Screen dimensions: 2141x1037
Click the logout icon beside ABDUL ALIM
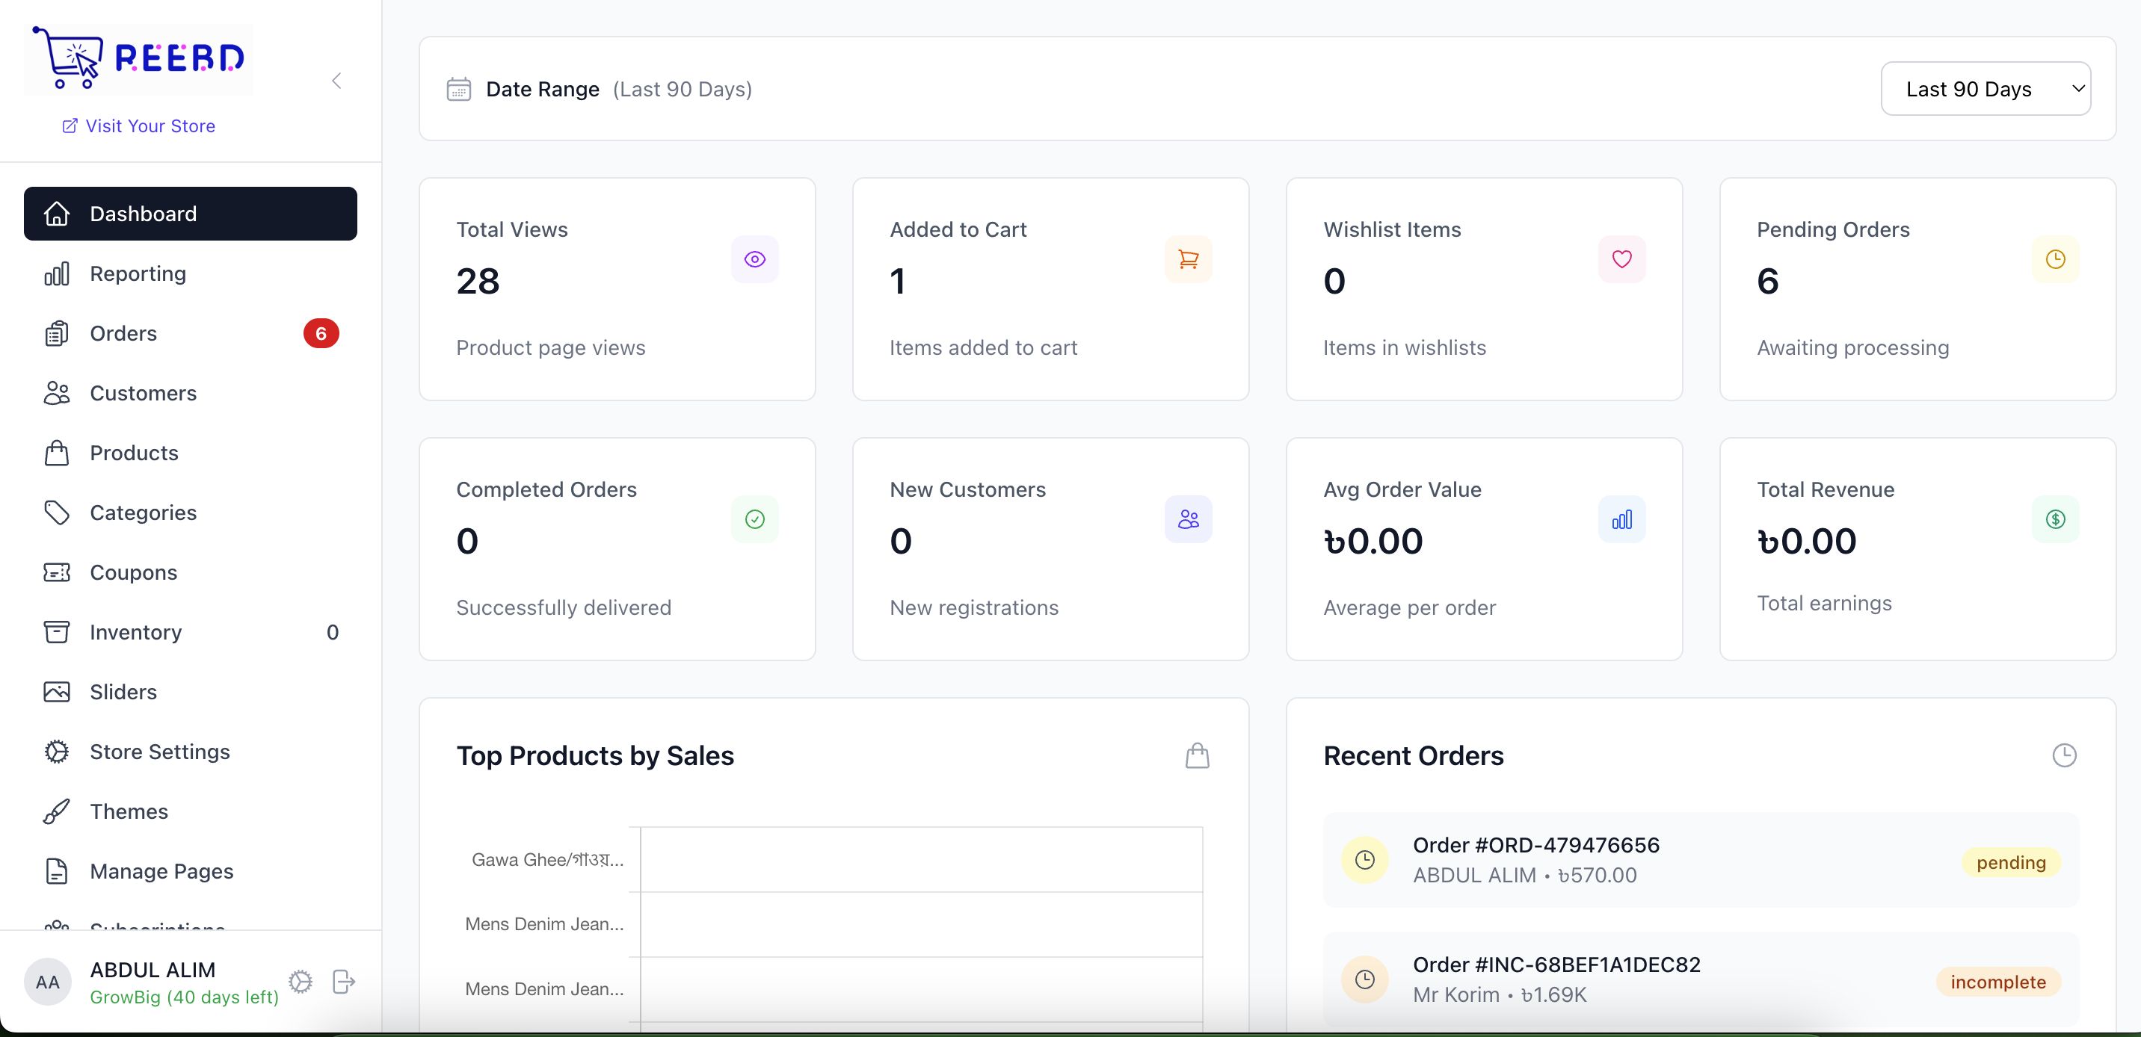click(x=343, y=981)
